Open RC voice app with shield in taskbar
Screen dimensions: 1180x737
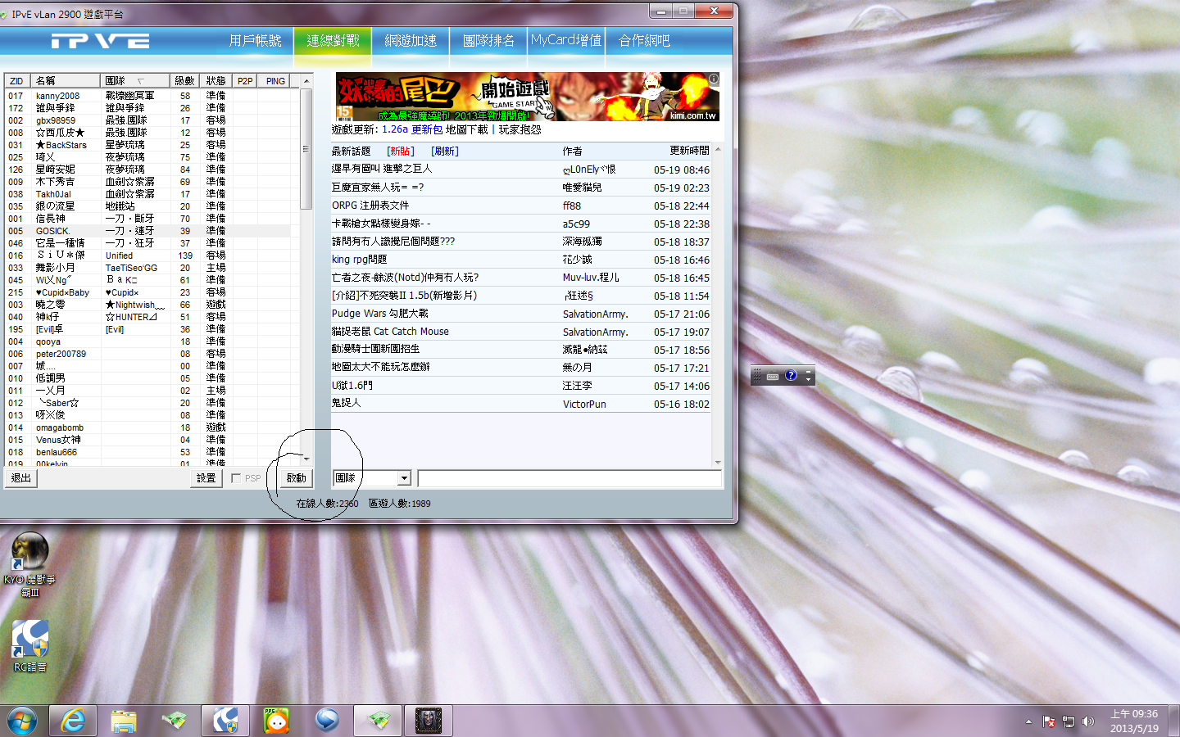(x=225, y=721)
